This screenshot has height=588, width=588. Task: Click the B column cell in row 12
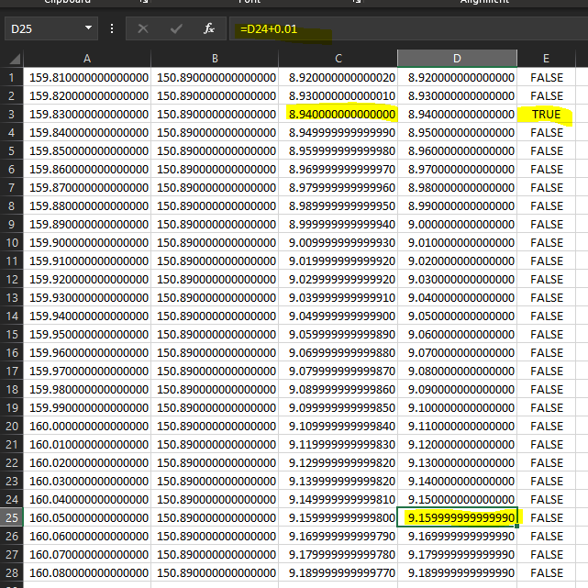click(x=215, y=280)
